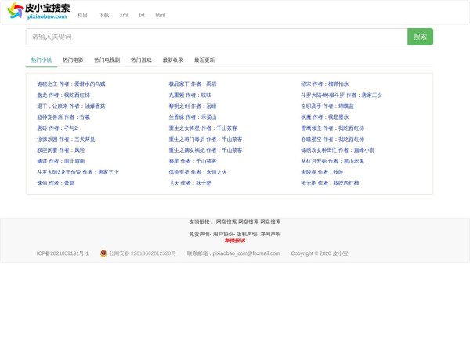Click the 皮小宝搜索 logo icon

(15, 11)
